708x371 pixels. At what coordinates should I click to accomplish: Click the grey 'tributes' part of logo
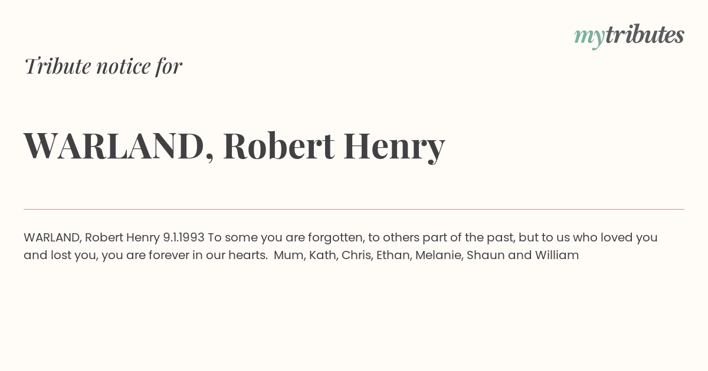pyautogui.click(x=644, y=35)
